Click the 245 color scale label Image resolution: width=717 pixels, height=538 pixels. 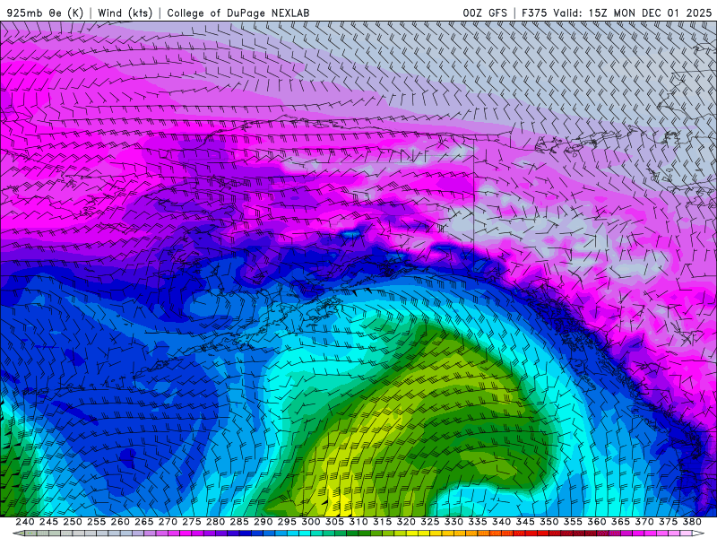point(48,522)
